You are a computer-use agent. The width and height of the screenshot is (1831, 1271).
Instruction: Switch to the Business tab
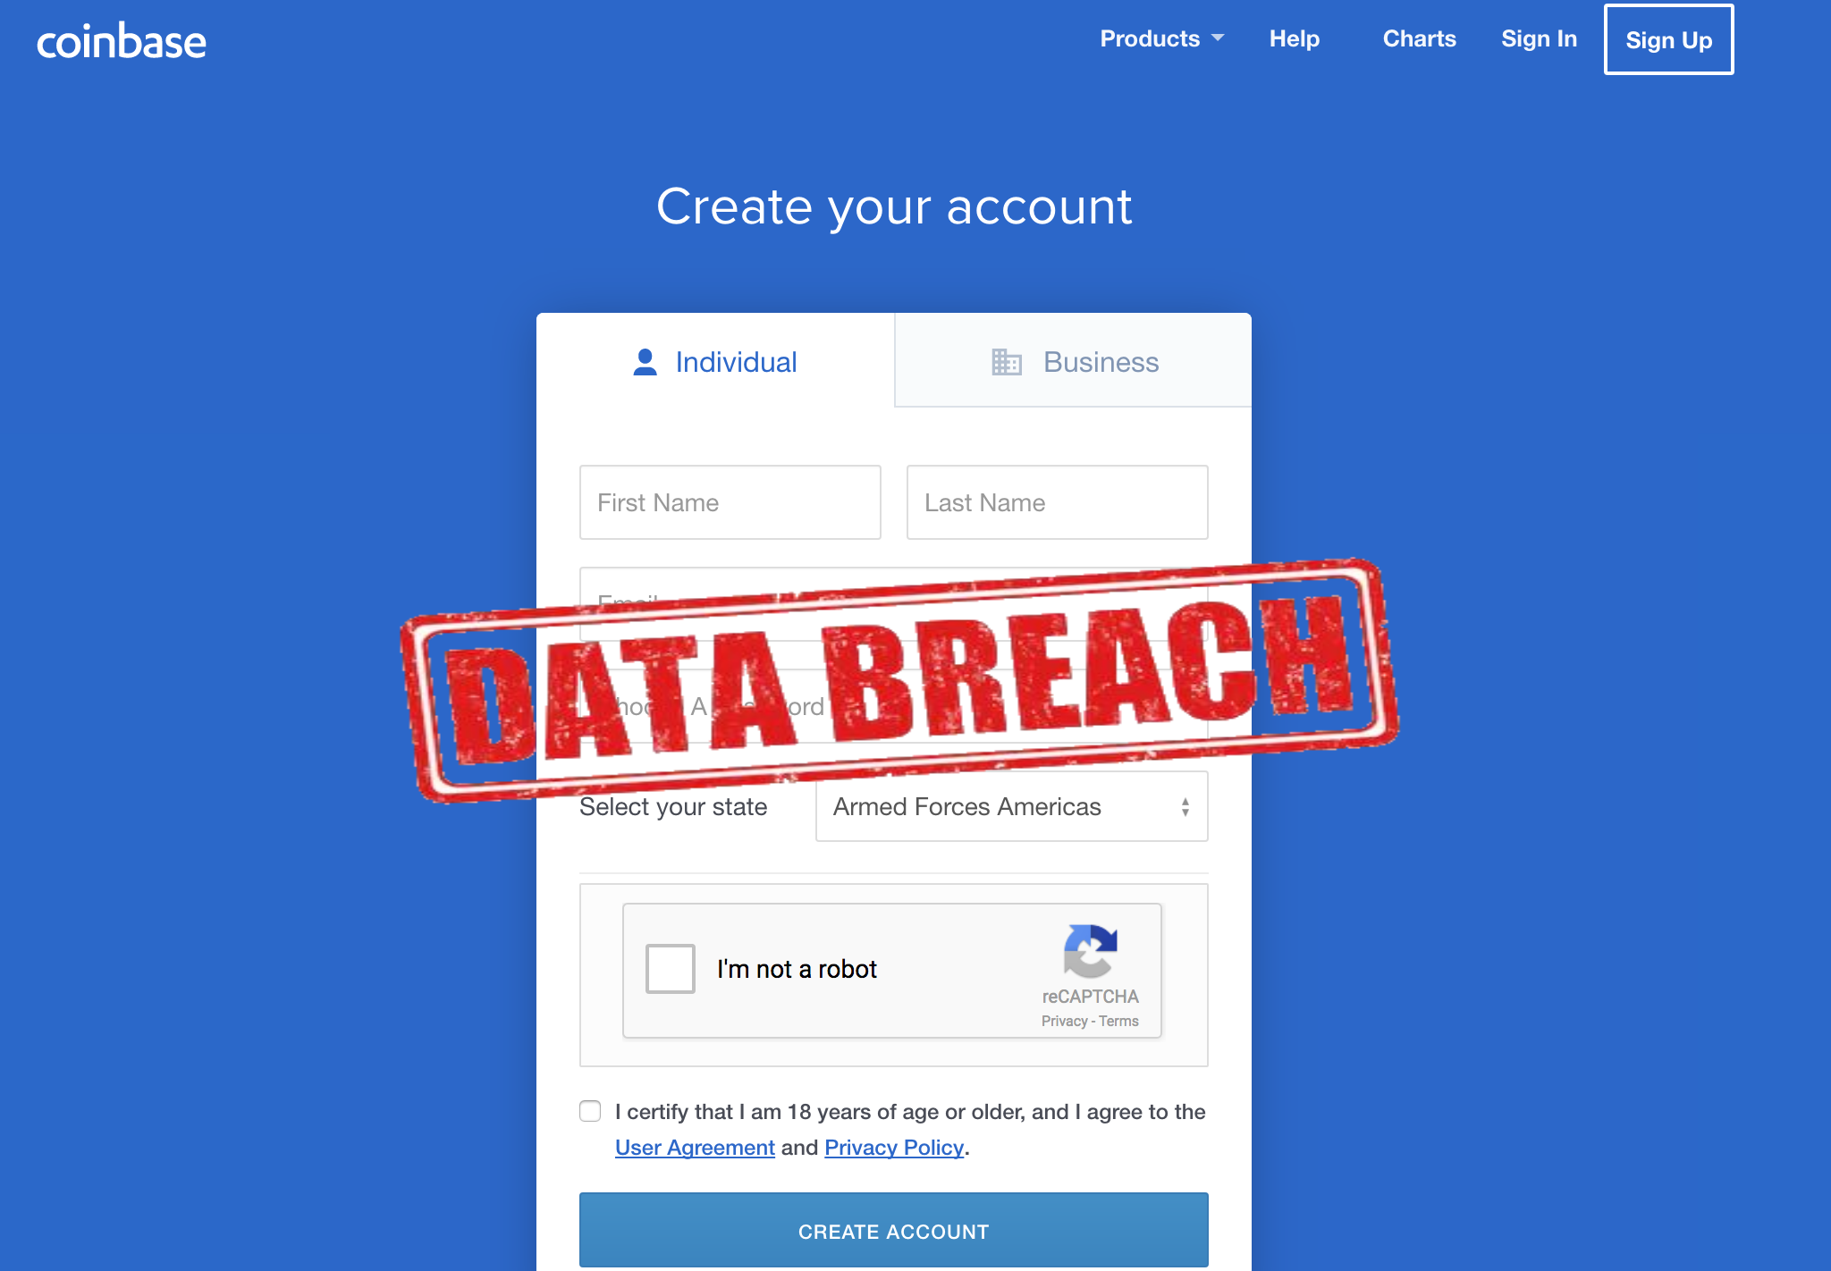[x=1073, y=360]
